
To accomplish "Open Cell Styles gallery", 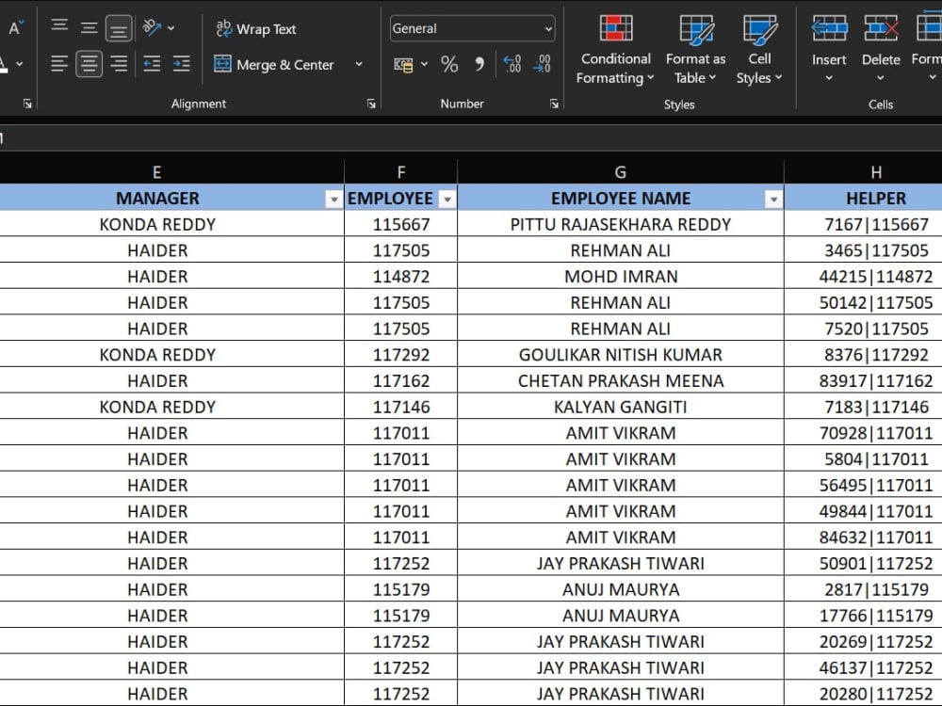I will tap(759, 50).
